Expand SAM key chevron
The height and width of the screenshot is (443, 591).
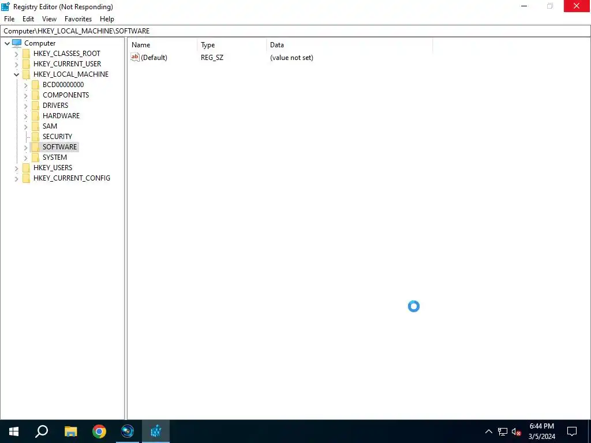point(25,126)
